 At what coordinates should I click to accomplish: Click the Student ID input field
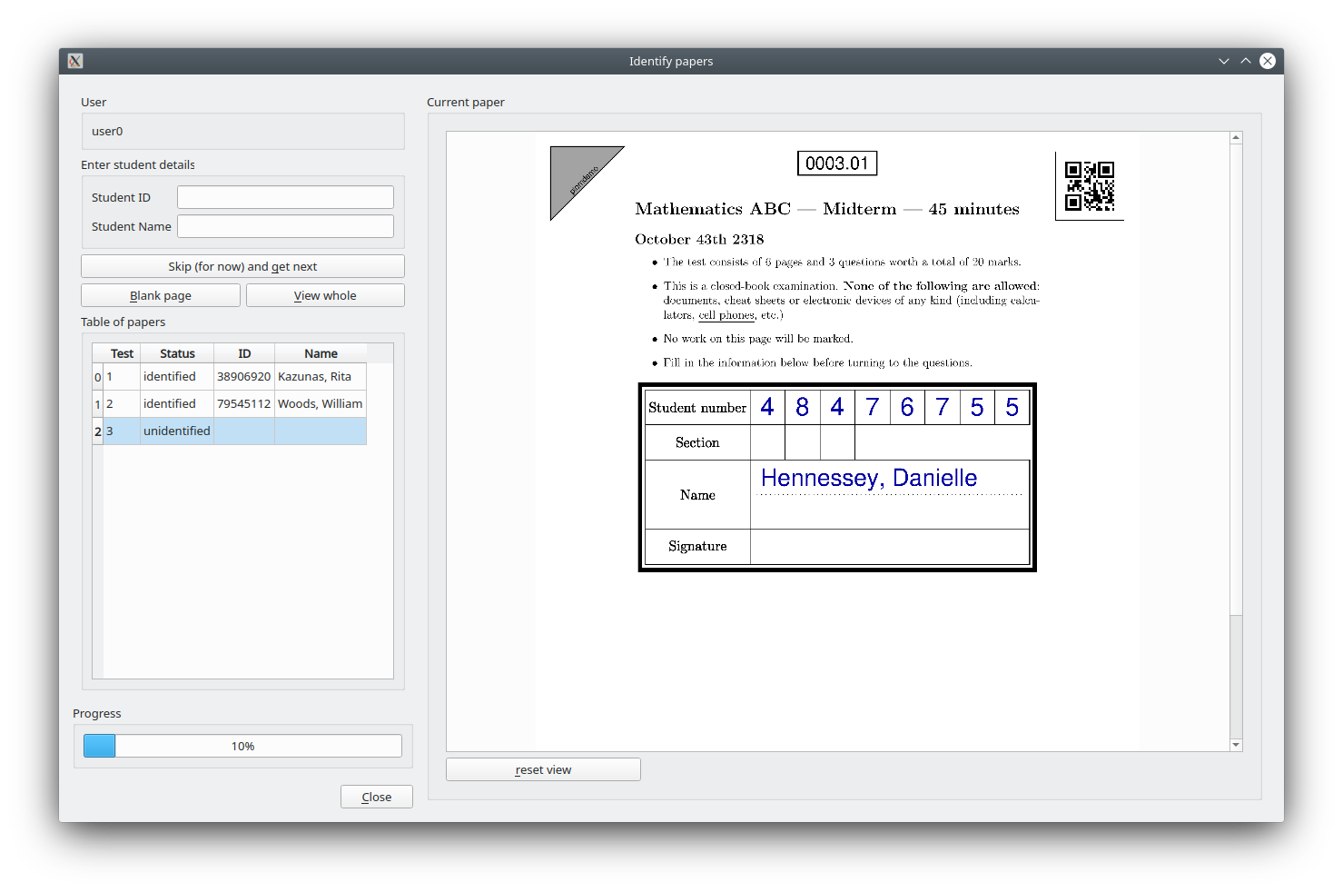tap(285, 197)
